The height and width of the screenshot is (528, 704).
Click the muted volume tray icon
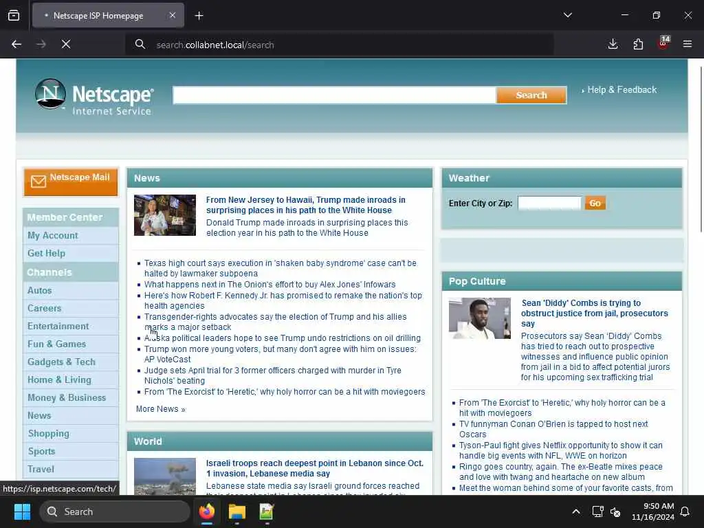point(615,511)
